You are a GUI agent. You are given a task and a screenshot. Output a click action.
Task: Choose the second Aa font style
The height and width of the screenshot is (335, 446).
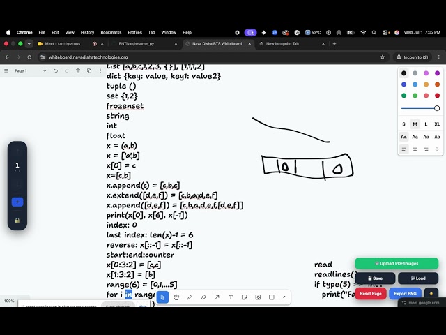point(415,137)
